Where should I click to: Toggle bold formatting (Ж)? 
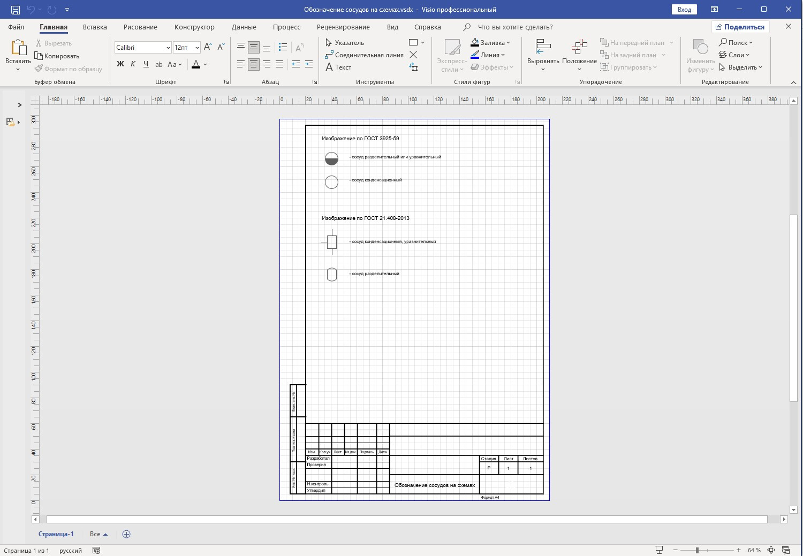[120, 64]
